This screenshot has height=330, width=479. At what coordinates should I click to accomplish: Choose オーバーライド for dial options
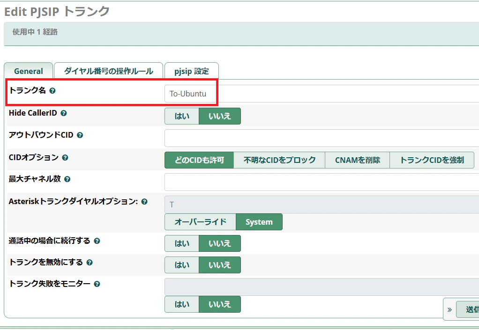pyautogui.click(x=201, y=222)
